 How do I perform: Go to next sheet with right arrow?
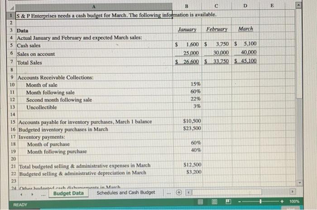pos(32,195)
